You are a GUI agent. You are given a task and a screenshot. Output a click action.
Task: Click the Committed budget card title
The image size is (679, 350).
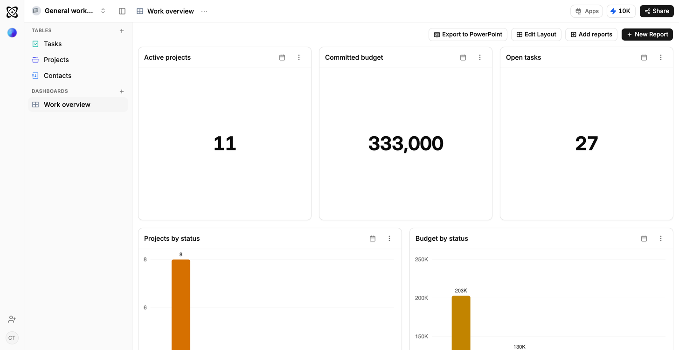point(354,57)
